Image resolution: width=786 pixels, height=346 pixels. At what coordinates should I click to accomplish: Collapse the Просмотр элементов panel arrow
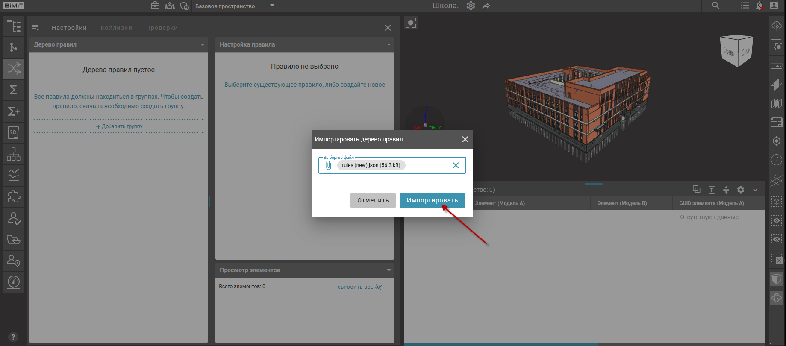[389, 270]
